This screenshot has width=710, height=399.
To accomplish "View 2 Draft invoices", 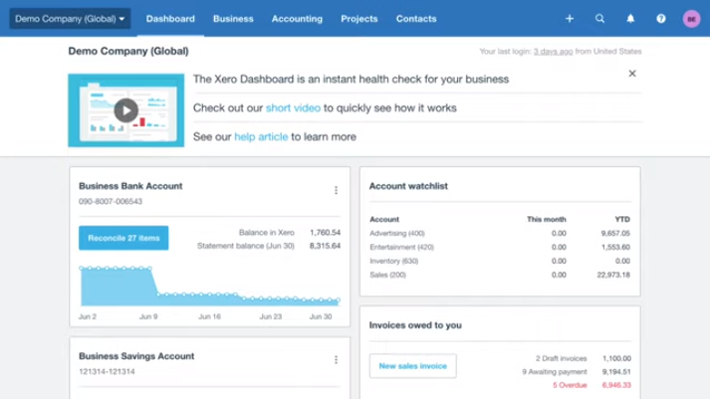I will coord(561,358).
